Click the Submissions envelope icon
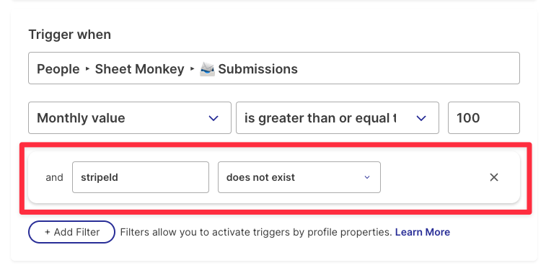This screenshot has width=546, height=268. 208,69
